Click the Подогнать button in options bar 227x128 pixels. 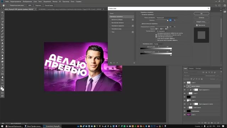38,5
